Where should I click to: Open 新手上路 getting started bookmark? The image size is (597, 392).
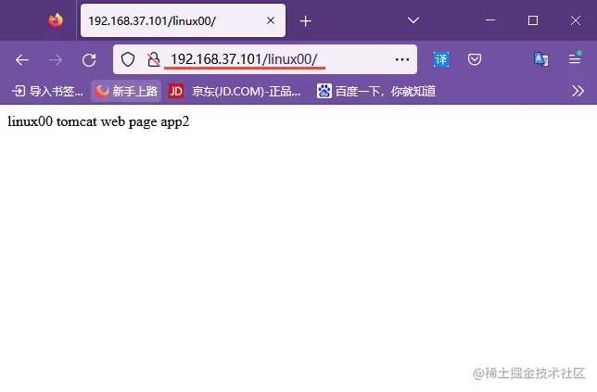coord(126,91)
